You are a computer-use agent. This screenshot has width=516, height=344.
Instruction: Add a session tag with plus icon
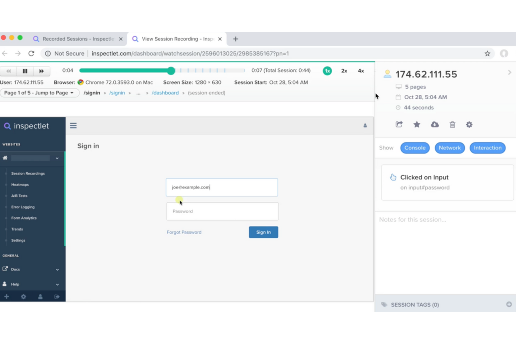(509, 304)
